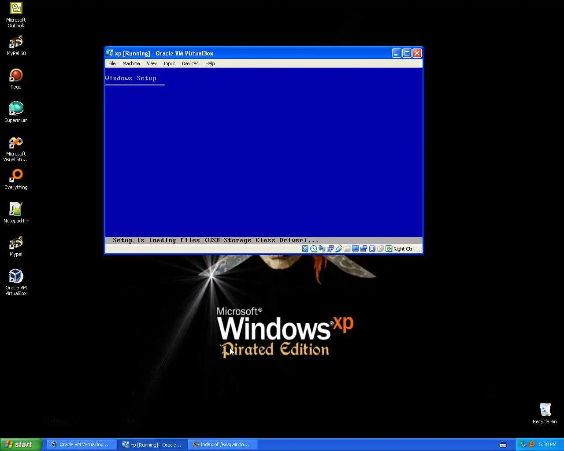Open the Machine menu

[x=131, y=63]
